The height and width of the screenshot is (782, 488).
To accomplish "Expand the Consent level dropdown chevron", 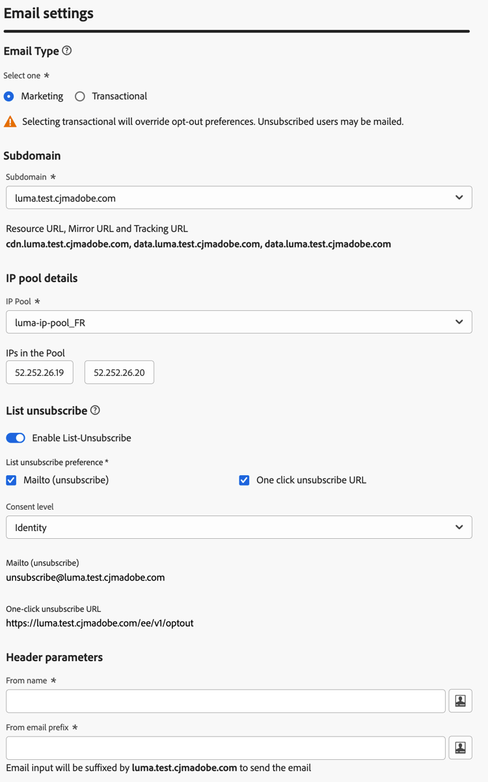I will pos(461,527).
